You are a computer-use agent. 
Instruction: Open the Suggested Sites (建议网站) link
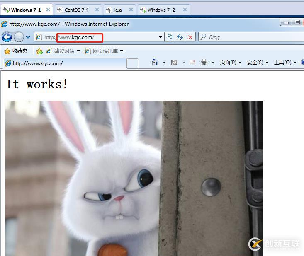(61, 51)
